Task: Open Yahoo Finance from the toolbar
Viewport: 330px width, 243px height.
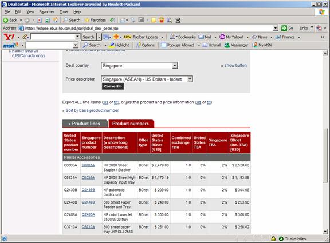Action: [285, 37]
